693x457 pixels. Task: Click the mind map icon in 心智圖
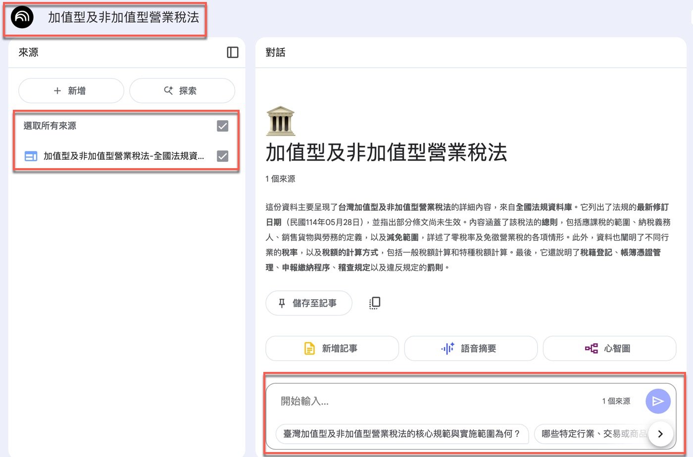592,349
